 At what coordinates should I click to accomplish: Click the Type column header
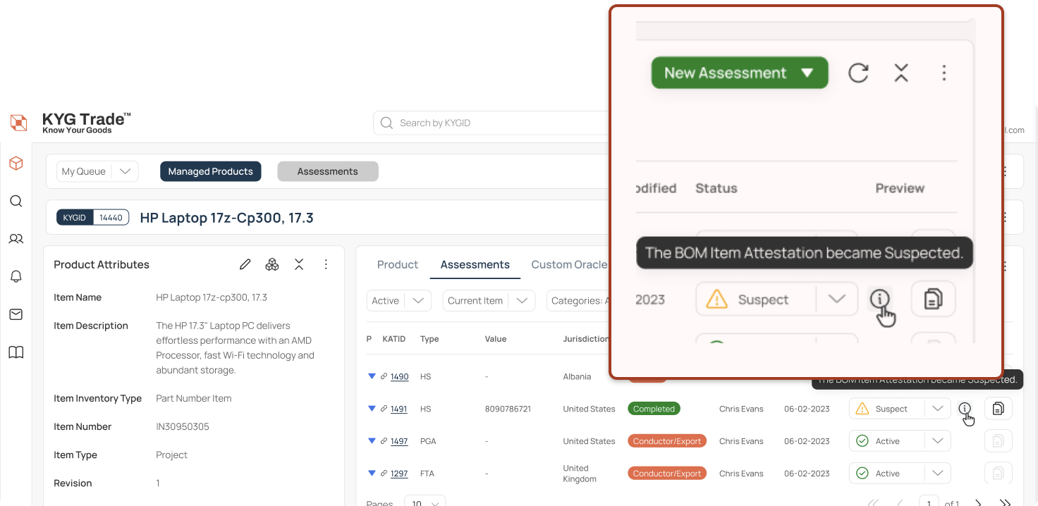tap(429, 339)
